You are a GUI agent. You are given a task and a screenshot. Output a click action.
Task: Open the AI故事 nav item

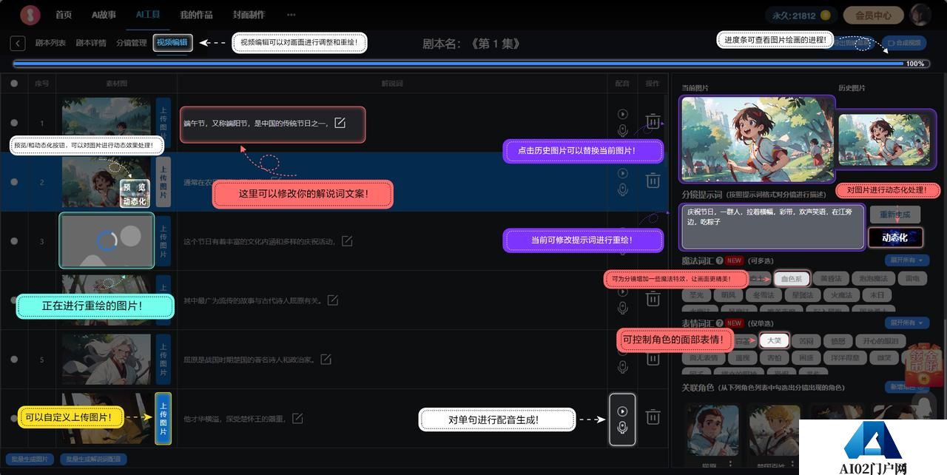point(104,15)
